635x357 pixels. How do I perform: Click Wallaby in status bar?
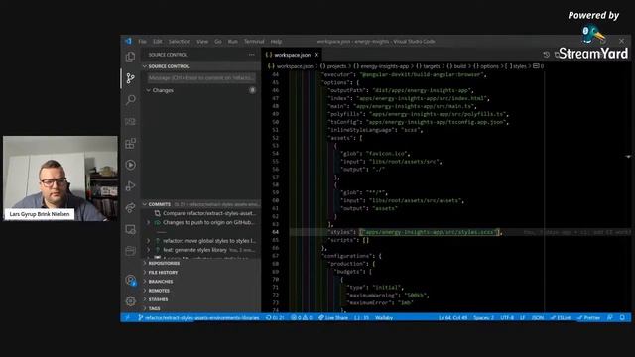click(x=384, y=317)
